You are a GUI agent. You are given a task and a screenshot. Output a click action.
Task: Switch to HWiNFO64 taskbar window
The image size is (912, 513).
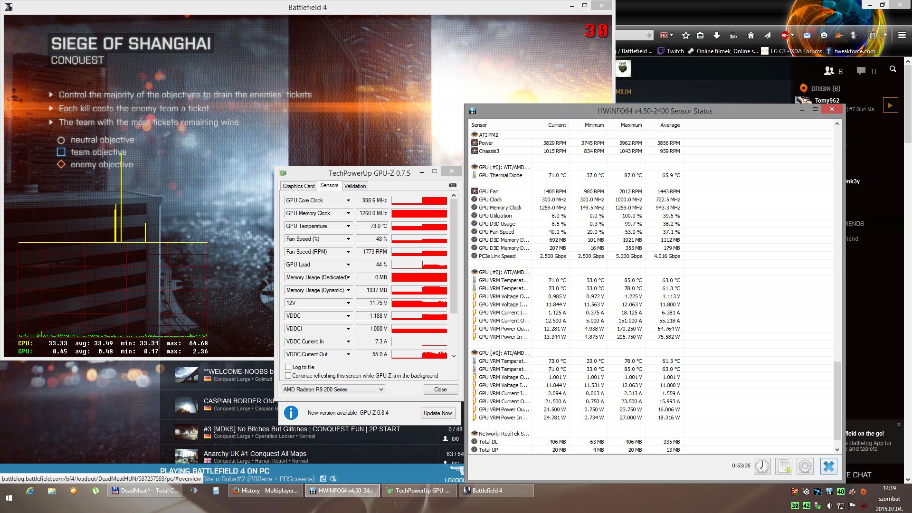342,491
